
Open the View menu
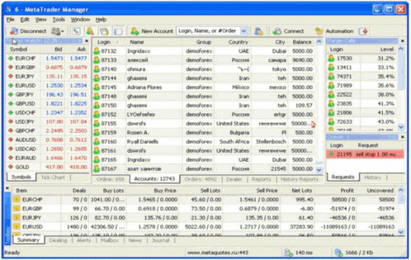point(41,20)
